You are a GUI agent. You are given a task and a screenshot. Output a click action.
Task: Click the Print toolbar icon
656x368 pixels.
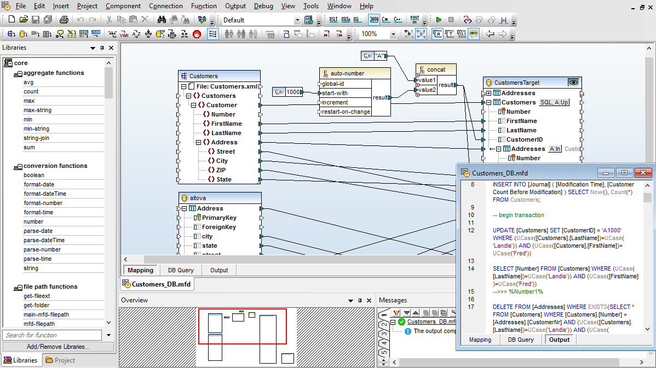64,20
